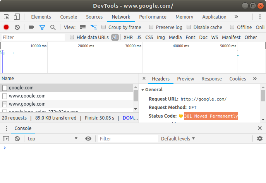
Task: Click the headers pane scrollbar thumb
Action: (x=263, y=96)
